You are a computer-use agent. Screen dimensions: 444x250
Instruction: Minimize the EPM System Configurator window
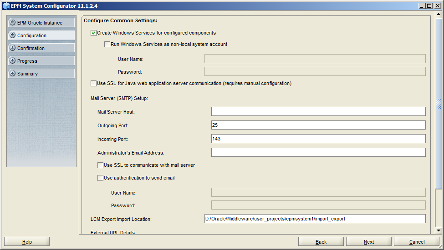click(422, 5)
